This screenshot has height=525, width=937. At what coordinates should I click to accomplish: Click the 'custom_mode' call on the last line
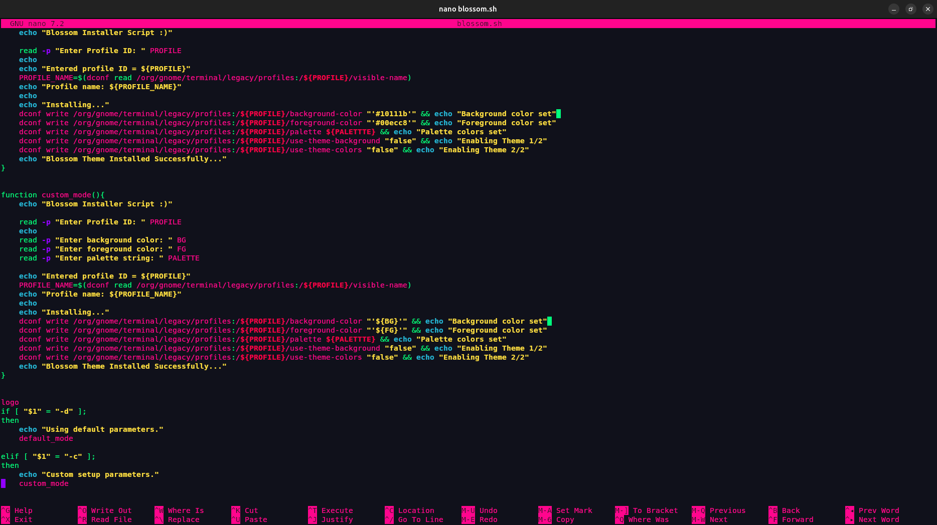(x=44, y=483)
